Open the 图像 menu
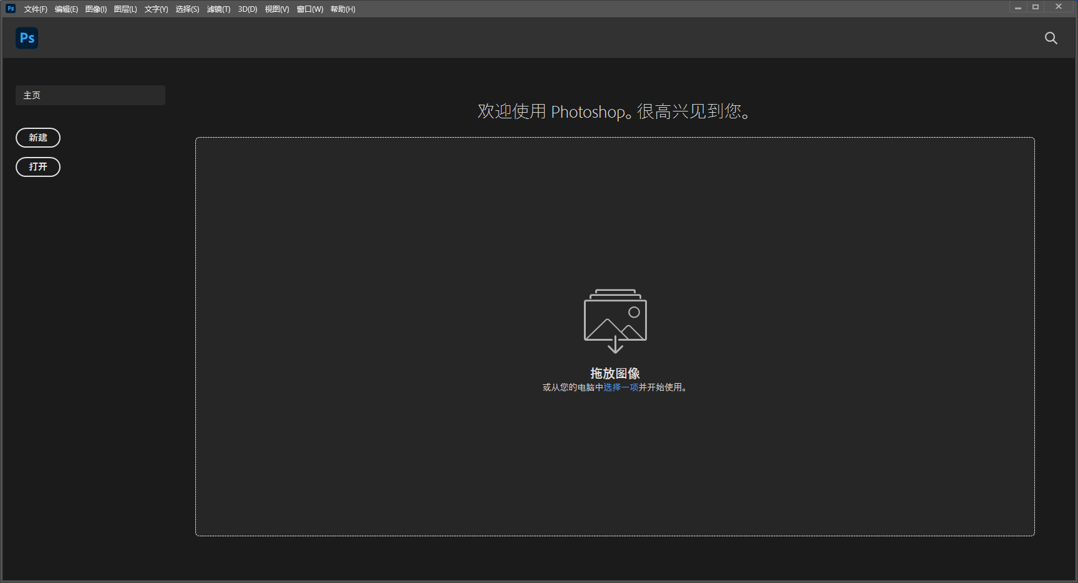This screenshot has width=1078, height=583. (x=95, y=9)
